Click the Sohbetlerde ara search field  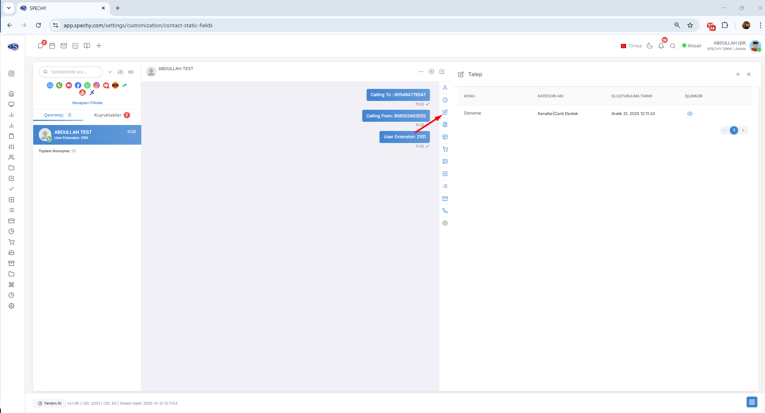[x=70, y=72]
